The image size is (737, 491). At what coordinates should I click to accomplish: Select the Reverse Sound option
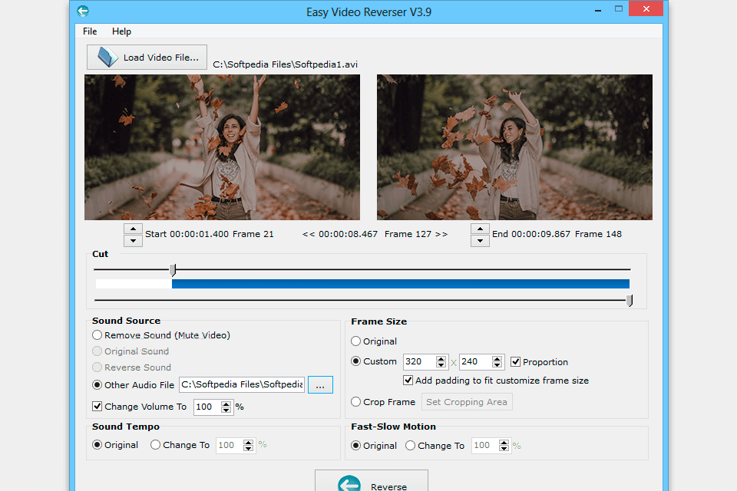[x=131, y=367]
